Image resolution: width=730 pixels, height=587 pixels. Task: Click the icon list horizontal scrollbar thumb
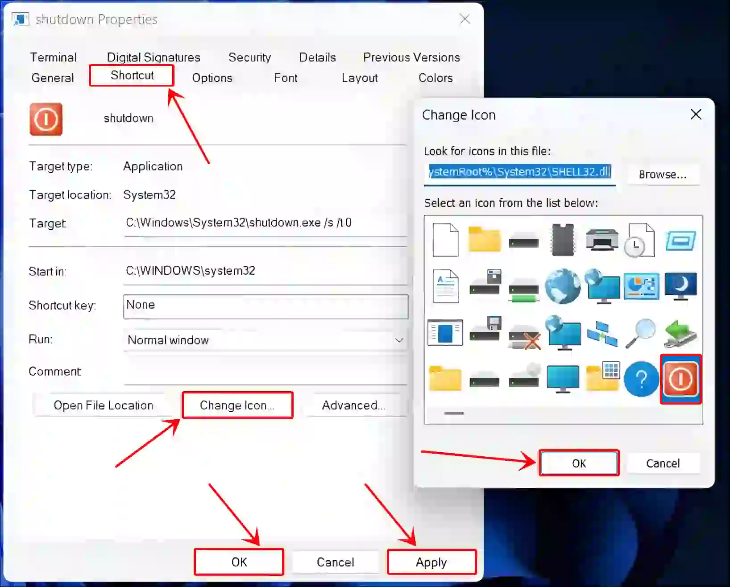coord(454,413)
